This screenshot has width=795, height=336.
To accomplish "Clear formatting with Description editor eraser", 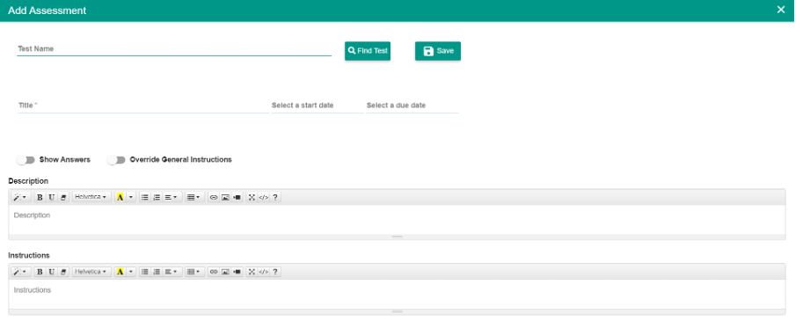I will tap(63, 197).
